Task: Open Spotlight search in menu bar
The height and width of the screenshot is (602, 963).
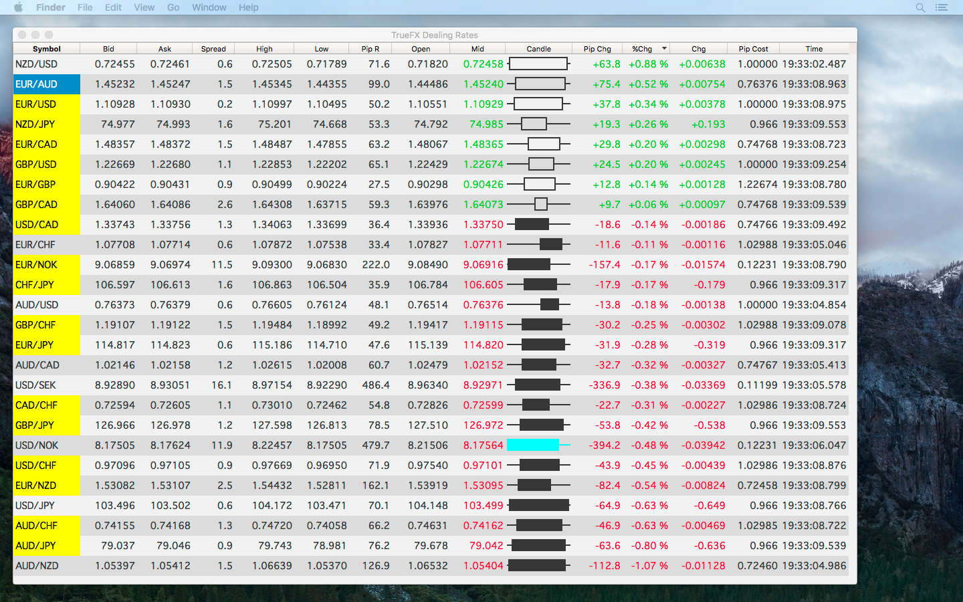Action: [x=920, y=7]
